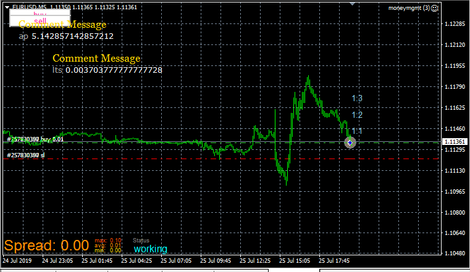Click the chart shift triangle marker

click(x=353, y=4)
